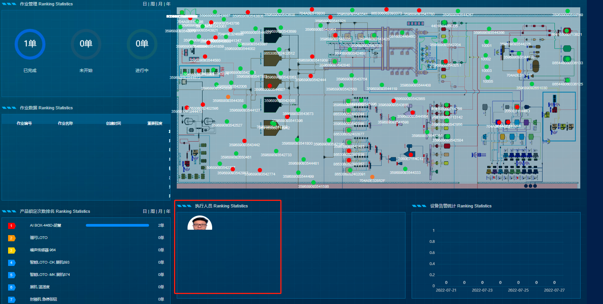Switch 作业管理 panel to 周 view

152,4
